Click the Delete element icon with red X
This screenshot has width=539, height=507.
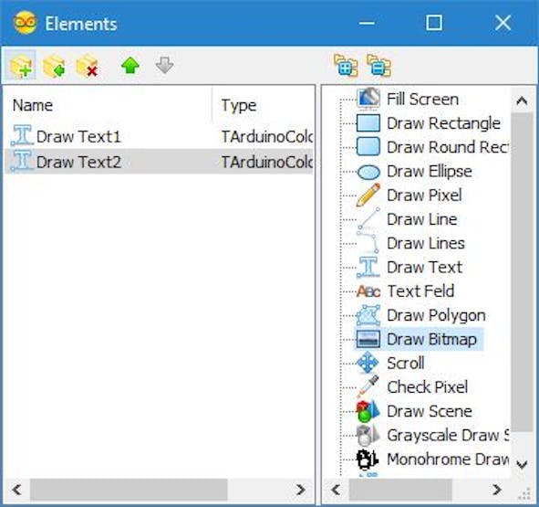[x=87, y=66]
